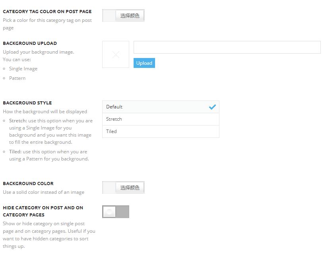This screenshot has height=255, width=326.
Task: Click the background color swatch preview
Action: click(x=109, y=187)
